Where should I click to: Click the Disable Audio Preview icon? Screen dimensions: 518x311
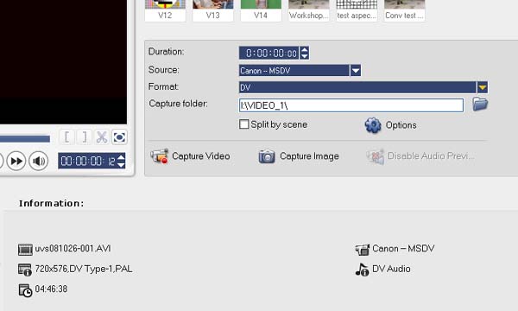tap(376, 156)
